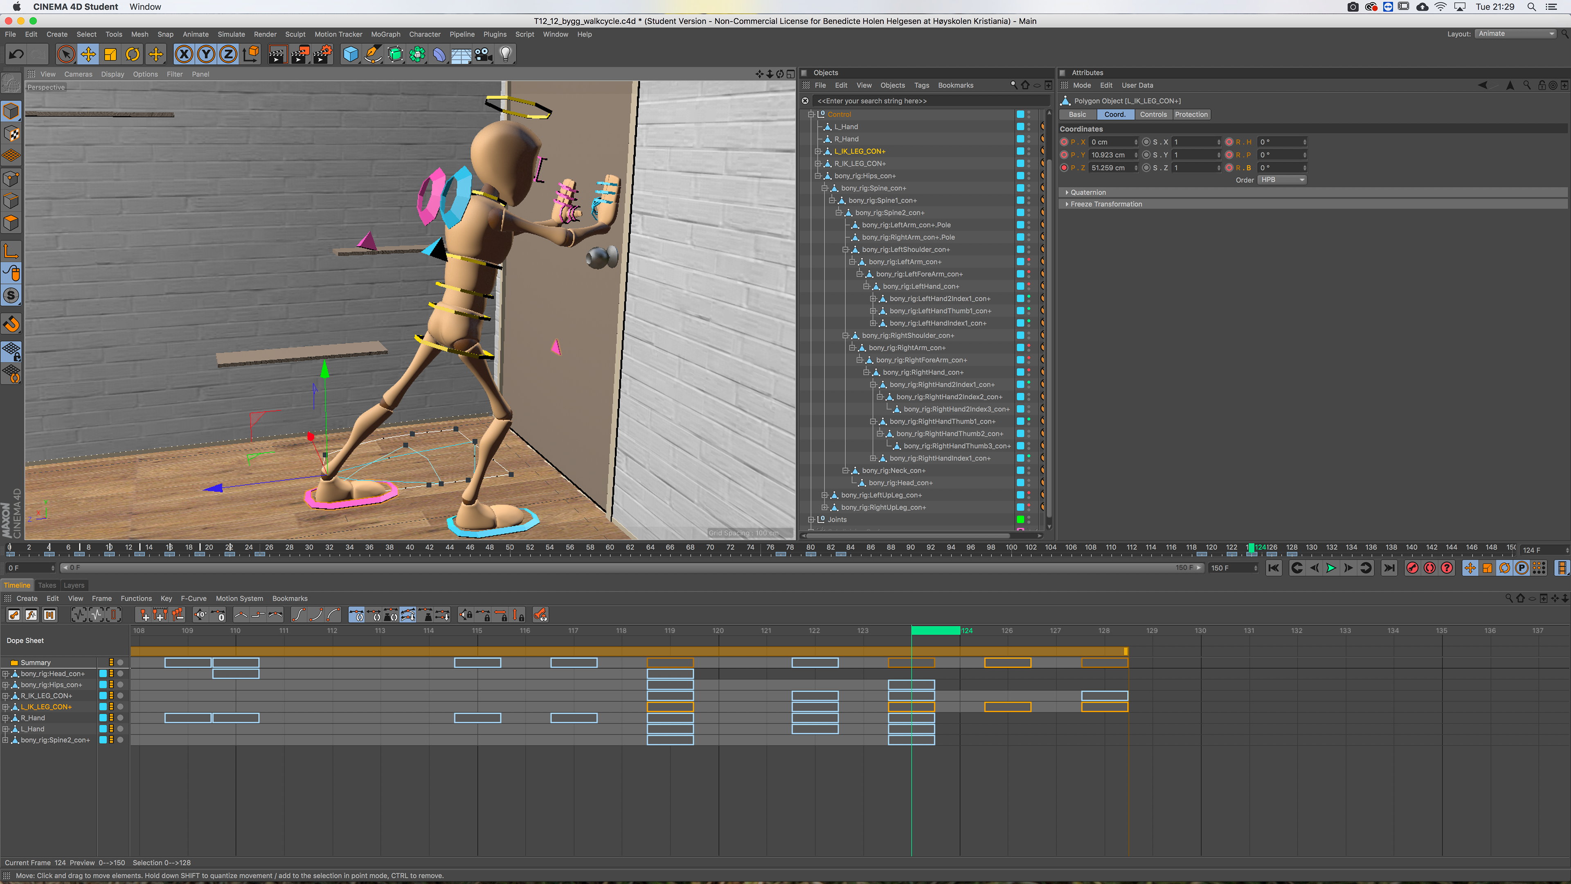Viewport: 1571px width, 884px height.
Task: Toggle layer color box of Joints
Action: coord(1020,520)
